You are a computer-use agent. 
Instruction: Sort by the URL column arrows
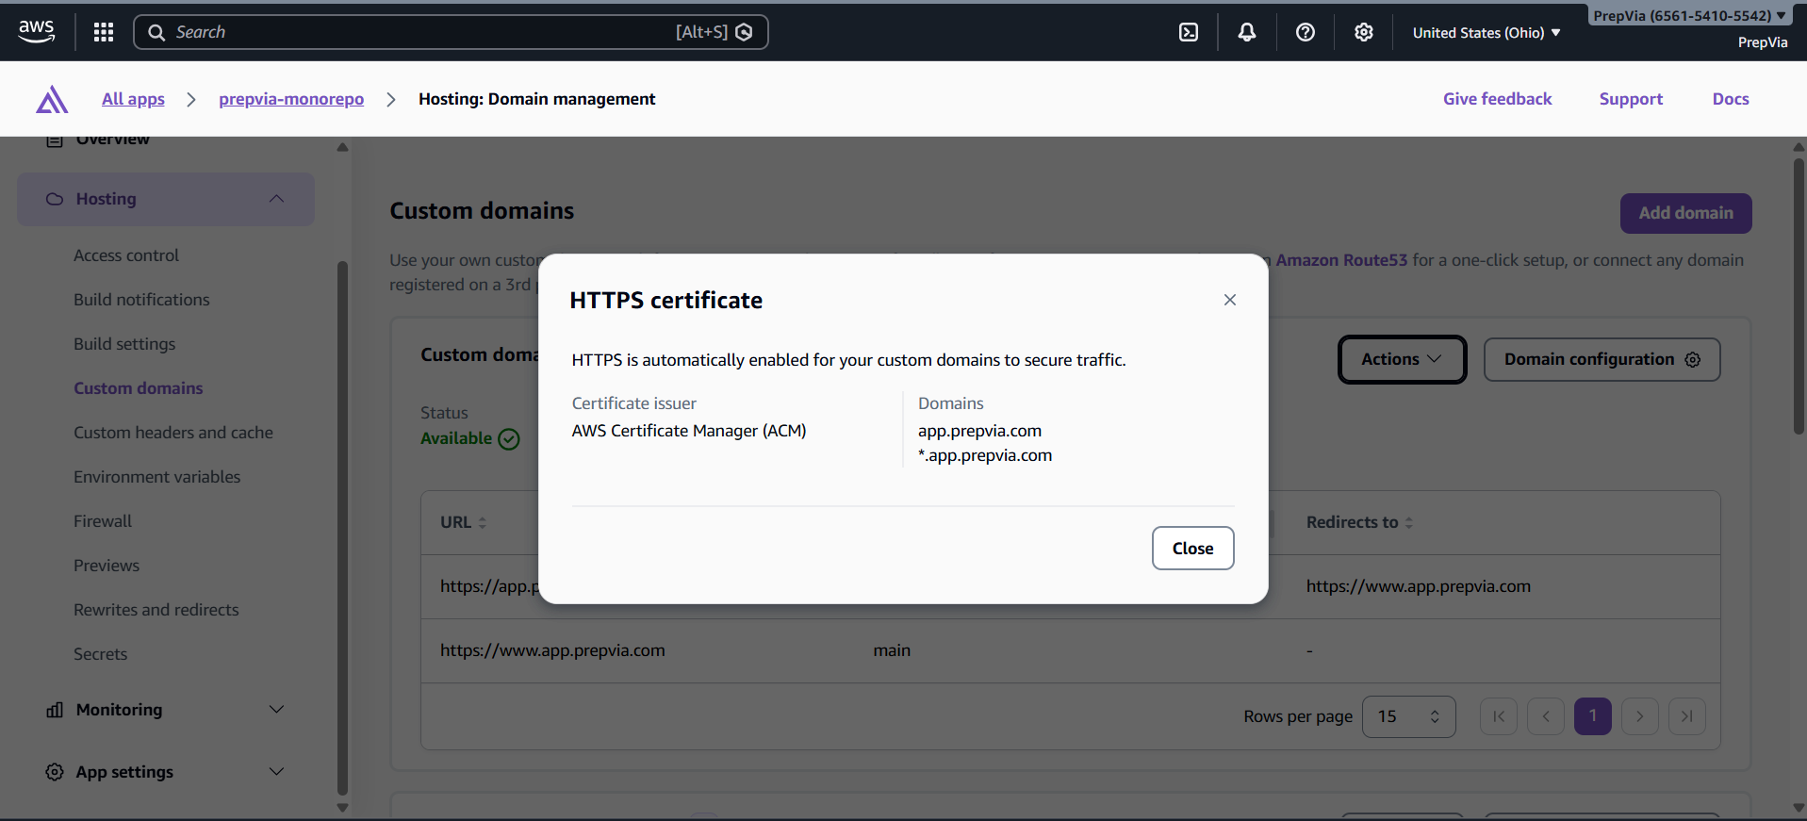point(483,522)
